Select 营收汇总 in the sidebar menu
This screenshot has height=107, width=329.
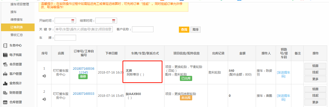pyautogui.click(x=17, y=35)
